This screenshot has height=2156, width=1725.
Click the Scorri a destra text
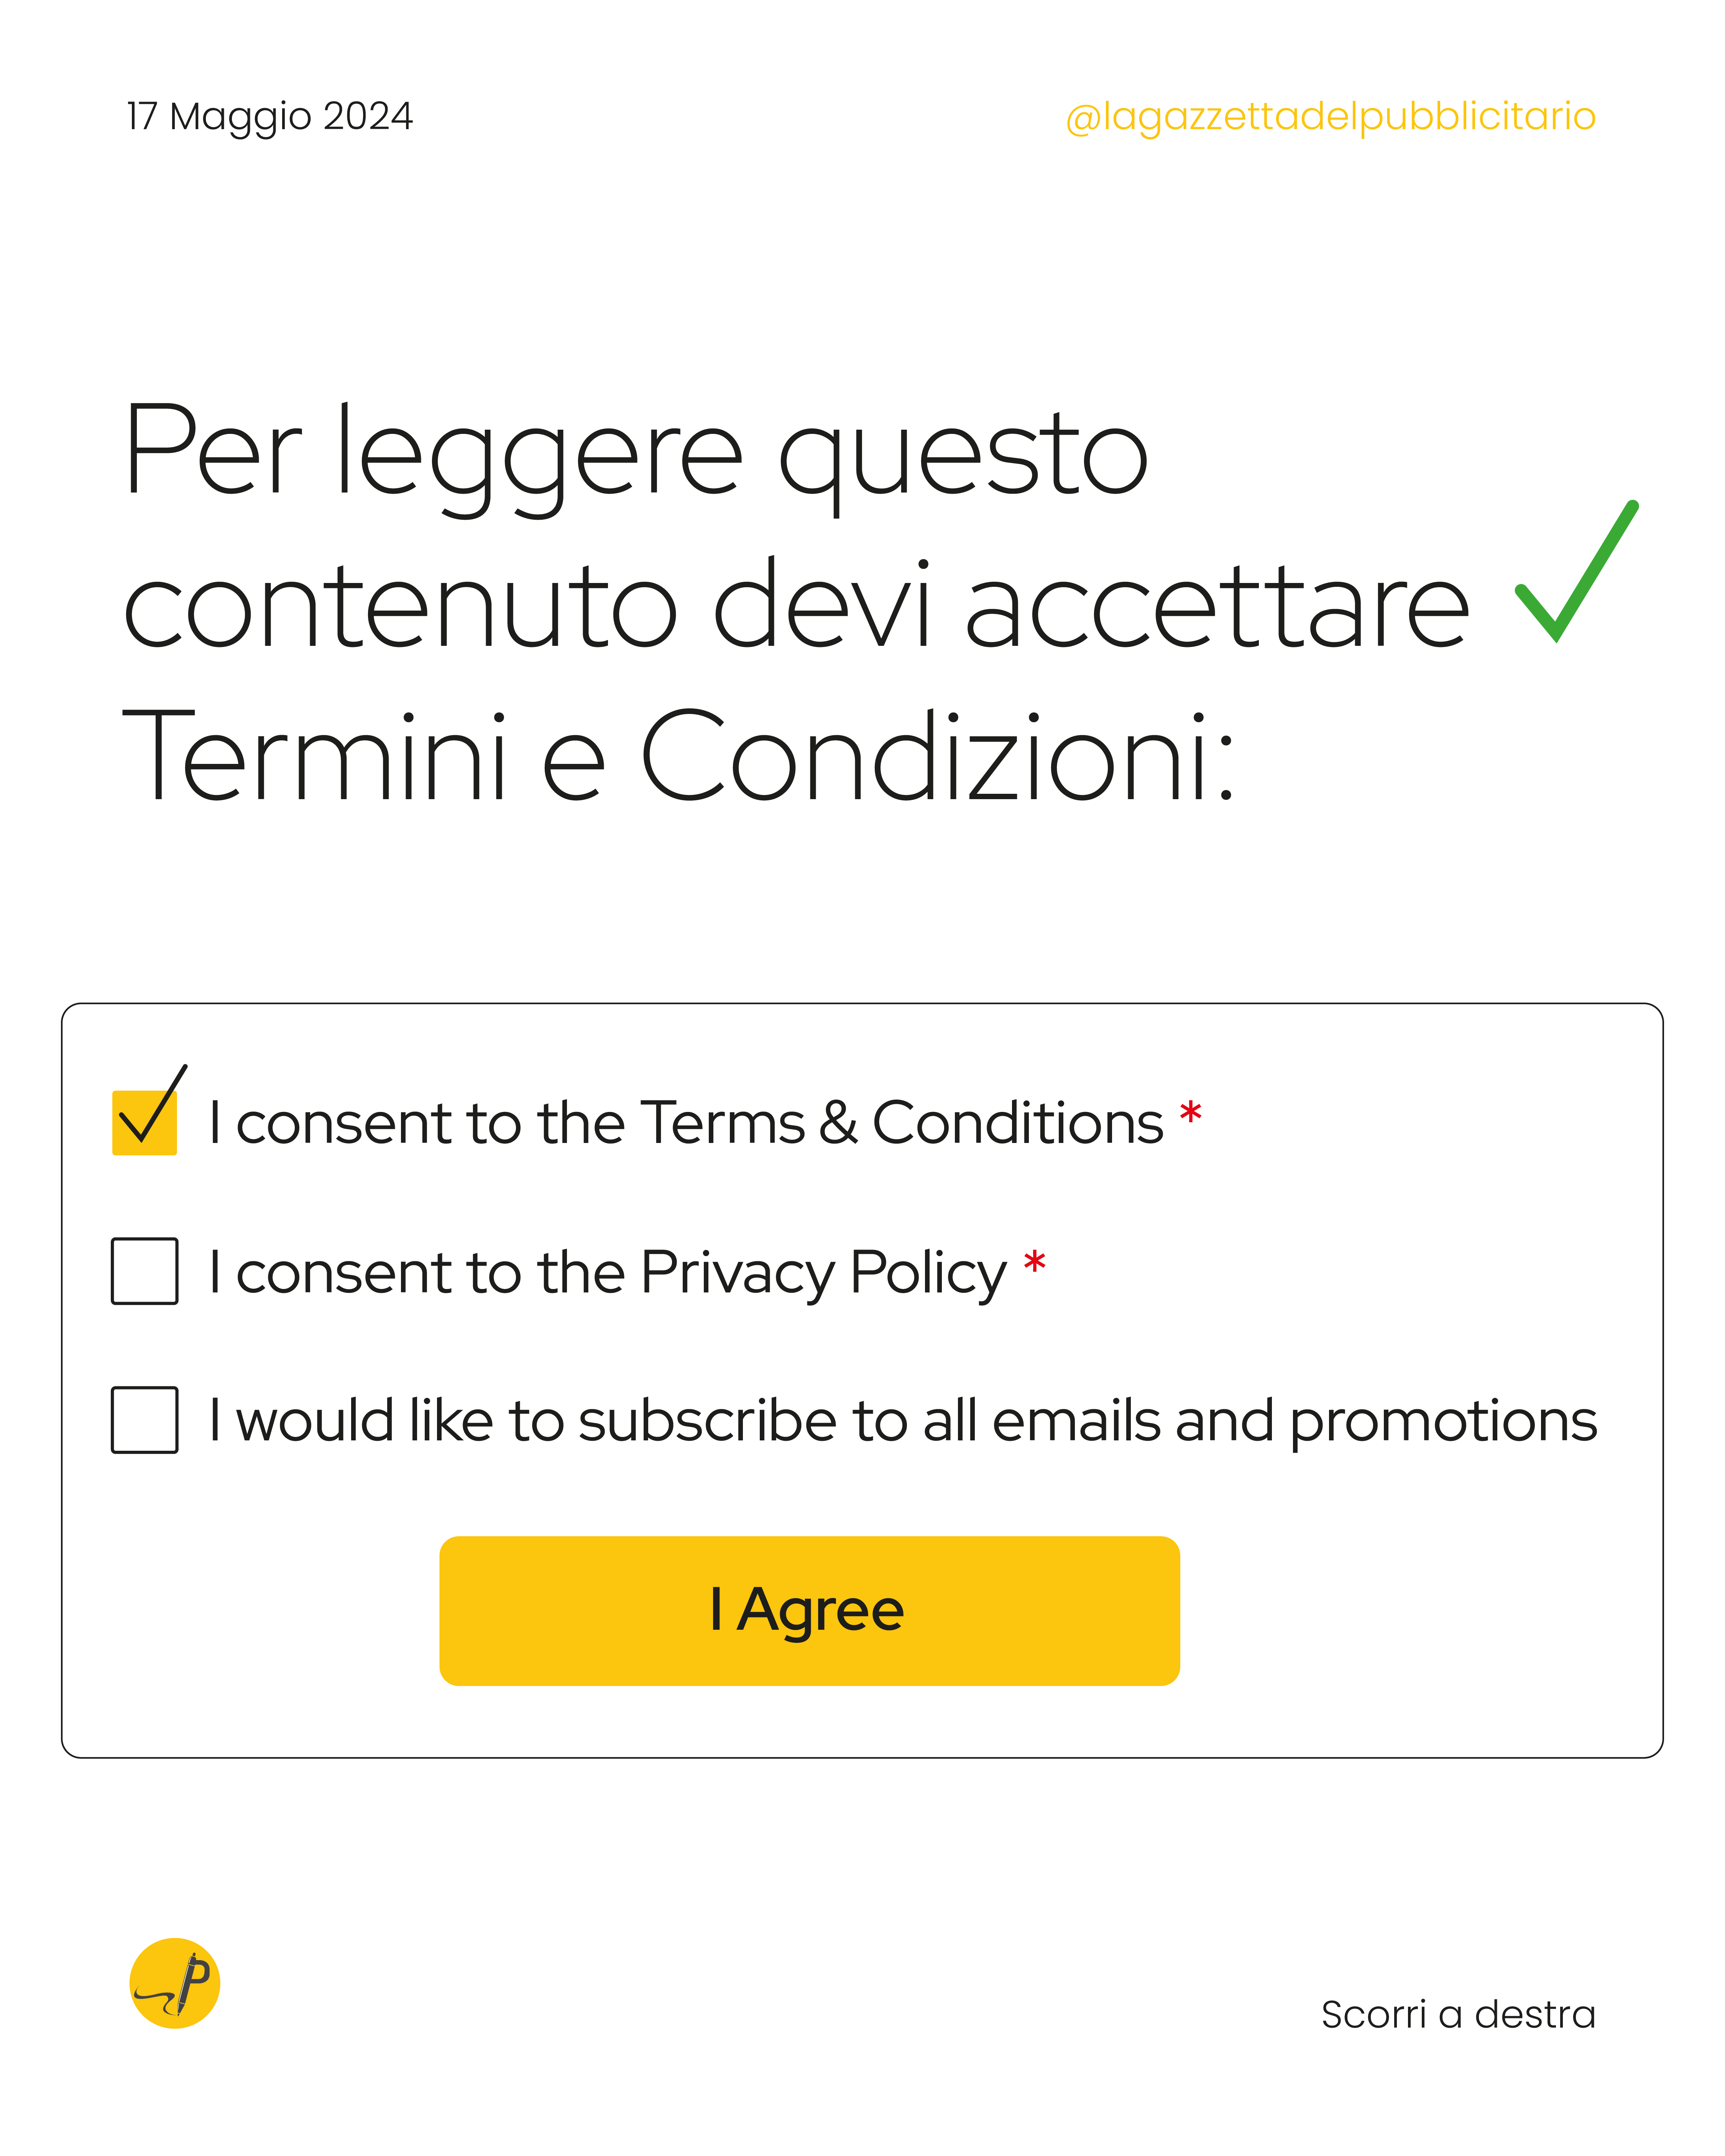[1458, 2014]
